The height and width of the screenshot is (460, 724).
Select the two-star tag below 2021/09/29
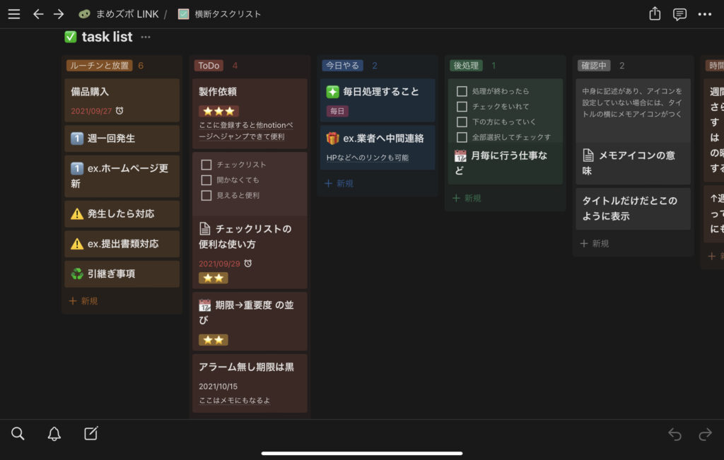[x=214, y=278]
